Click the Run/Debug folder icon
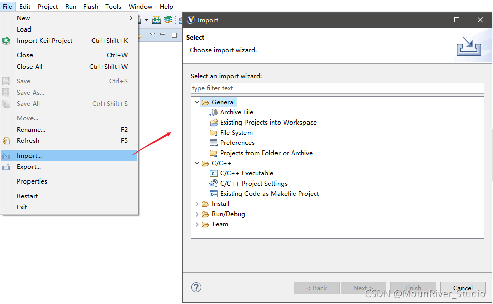The height and width of the screenshot is (304, 493). (205, 215)
